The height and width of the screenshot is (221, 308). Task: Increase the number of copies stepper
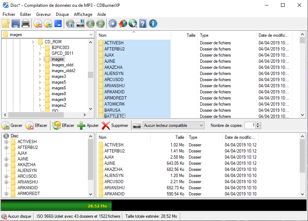click(258, 124)
